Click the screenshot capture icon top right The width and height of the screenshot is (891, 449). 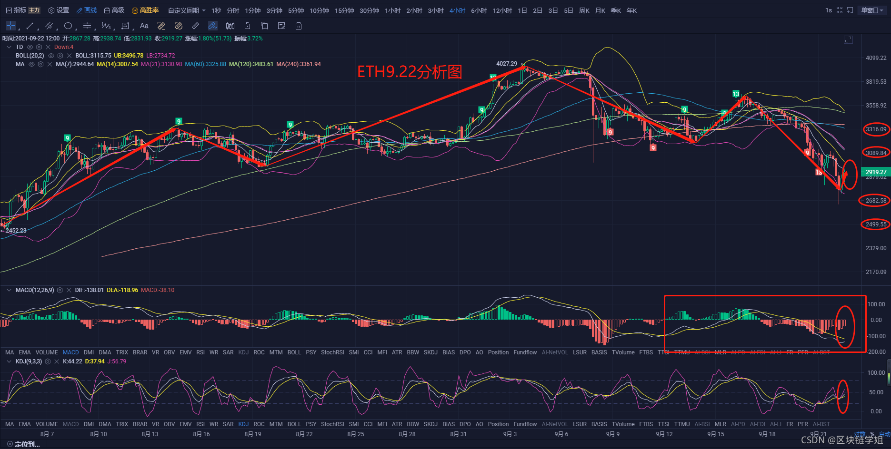850,10
